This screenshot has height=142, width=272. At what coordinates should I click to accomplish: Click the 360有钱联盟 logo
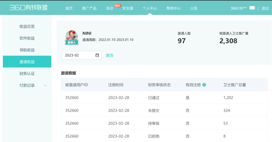click(28, 8)
